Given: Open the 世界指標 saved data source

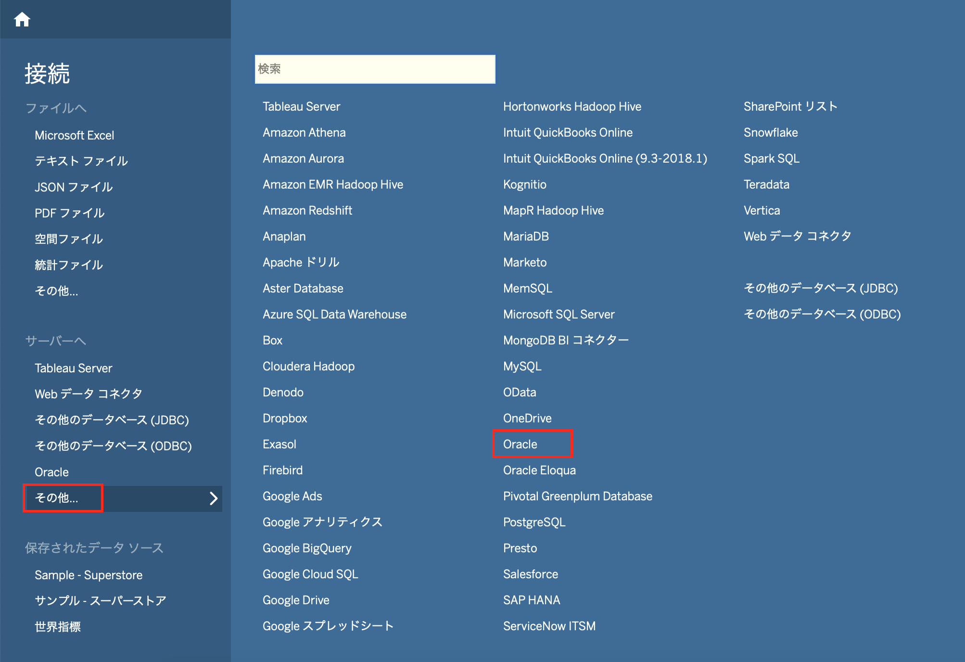Looking at the screenshot, I should [x=58, y=627].
